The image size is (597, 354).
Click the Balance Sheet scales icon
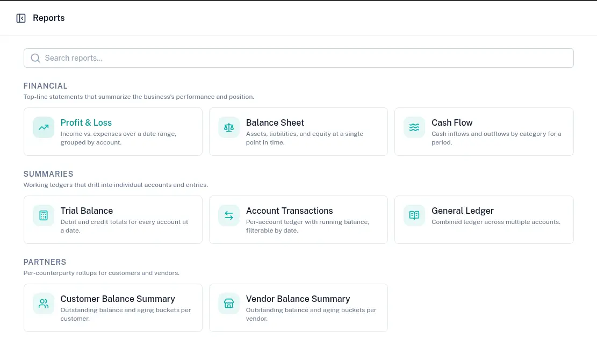click(229, 127)
